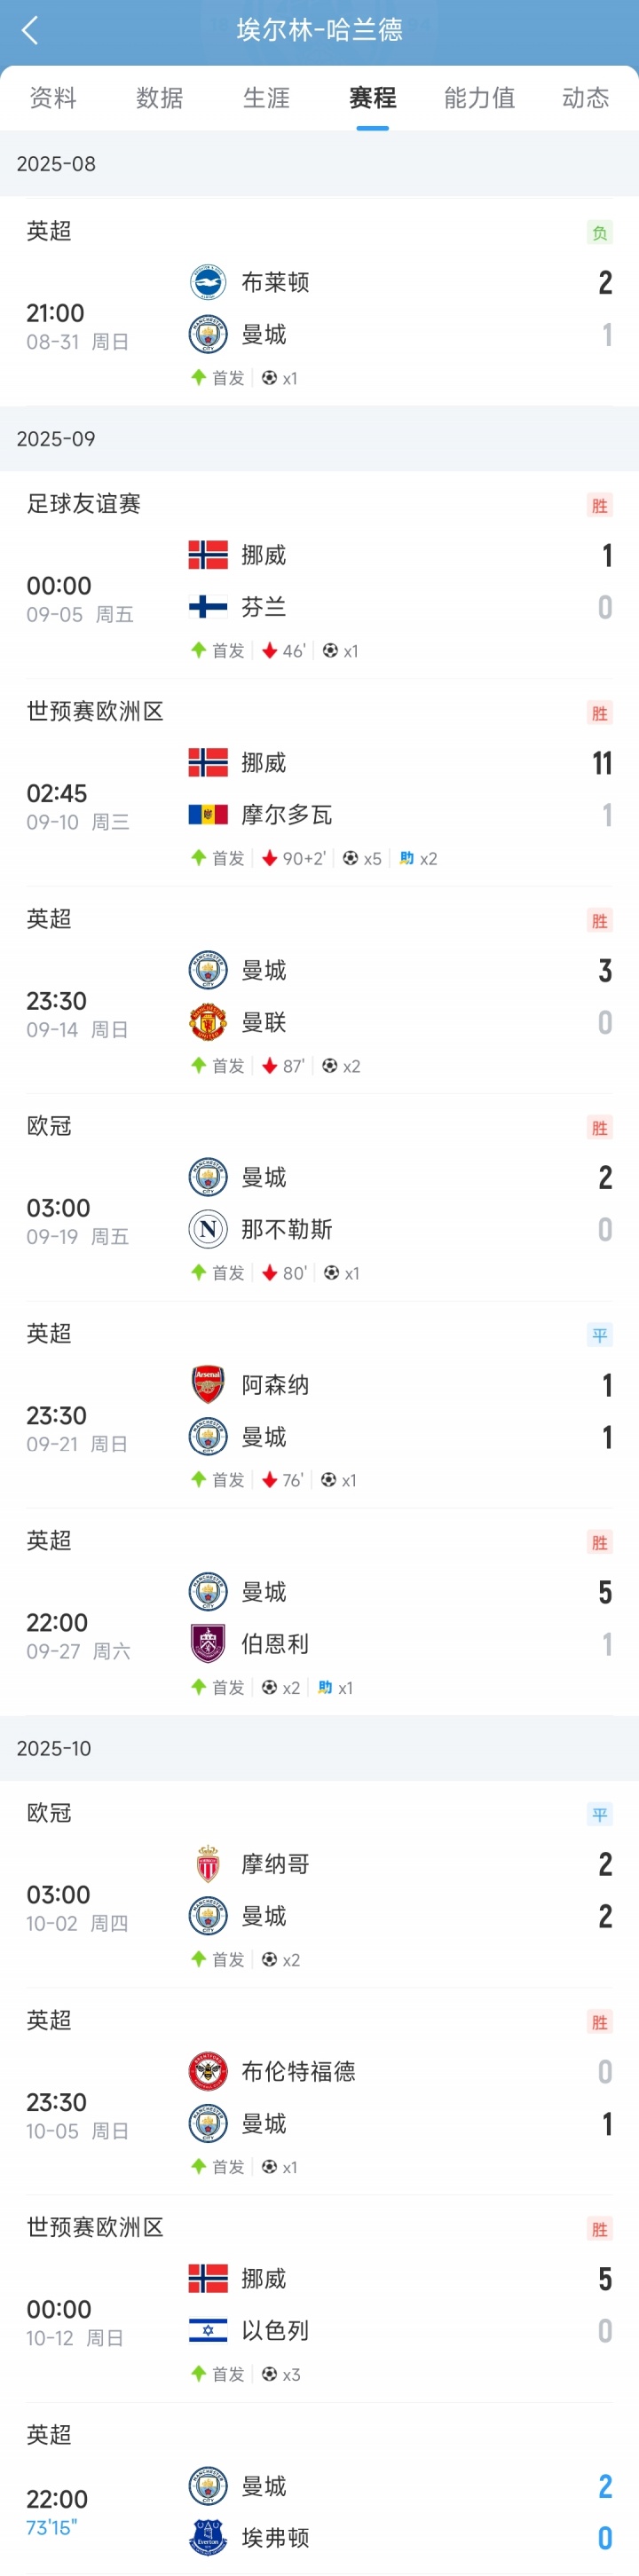The width and height of the screenshot is (639, 2576).
Task: Click the Arsenal club crest
Action: tap(208, 1385)
